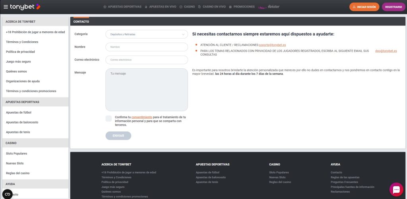Open footer link Política de privacidad

pos(115,182)
